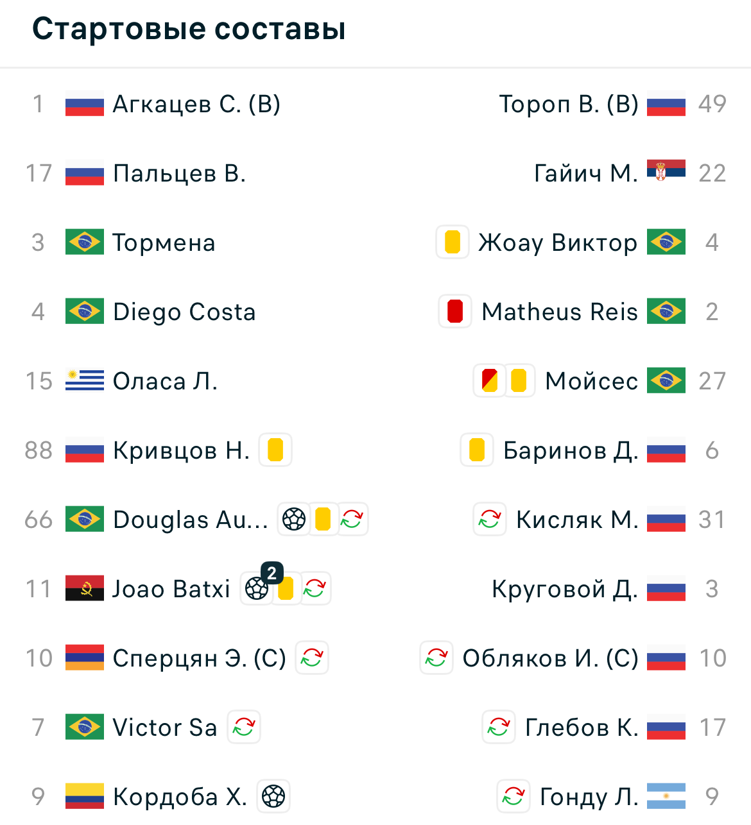Click the red card icon beside Matheus Reis
Viewport: 751px width, 825px height.
coord(455,312)
